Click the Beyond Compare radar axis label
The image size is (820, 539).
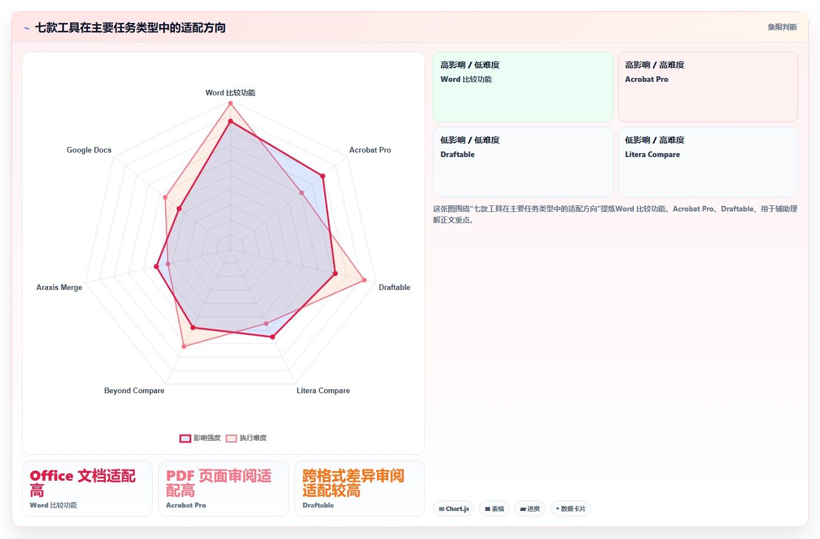(134, 390)
